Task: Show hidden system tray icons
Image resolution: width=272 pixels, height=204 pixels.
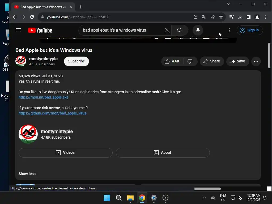Action: click(x=205, y=198)
